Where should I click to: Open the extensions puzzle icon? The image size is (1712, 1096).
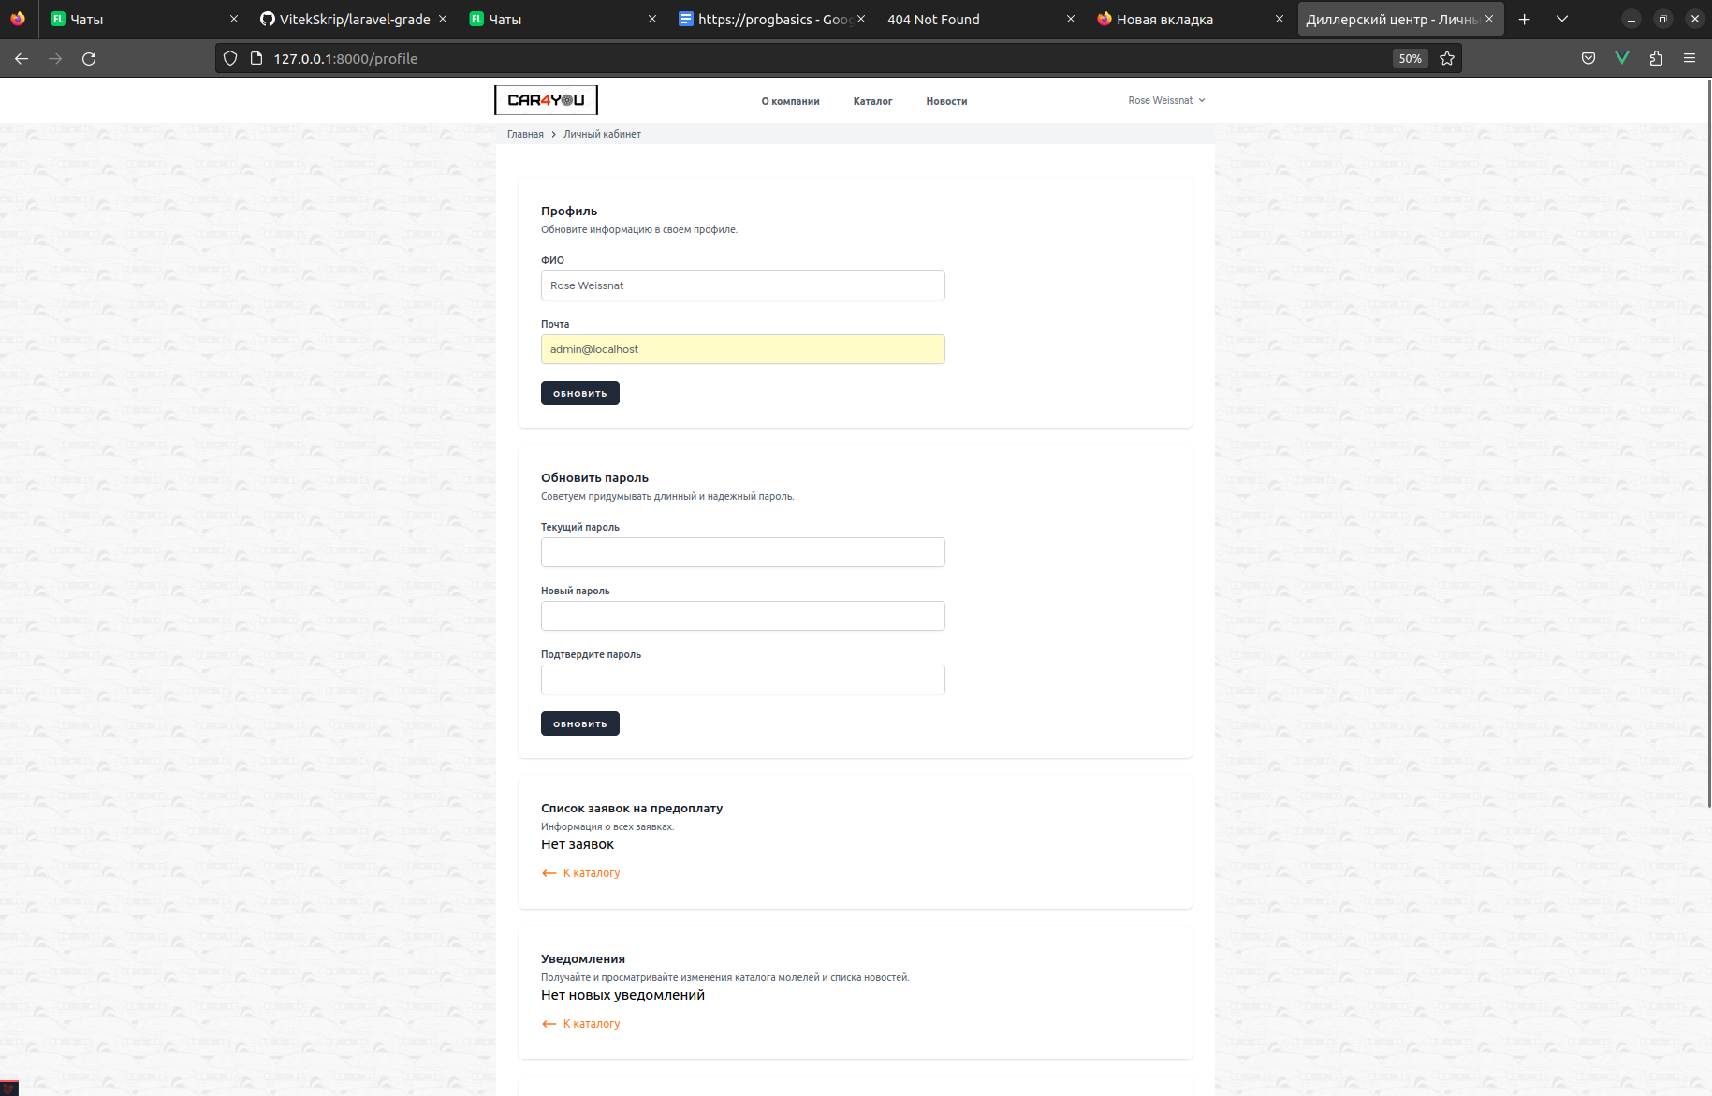(x=1656, y=58)
